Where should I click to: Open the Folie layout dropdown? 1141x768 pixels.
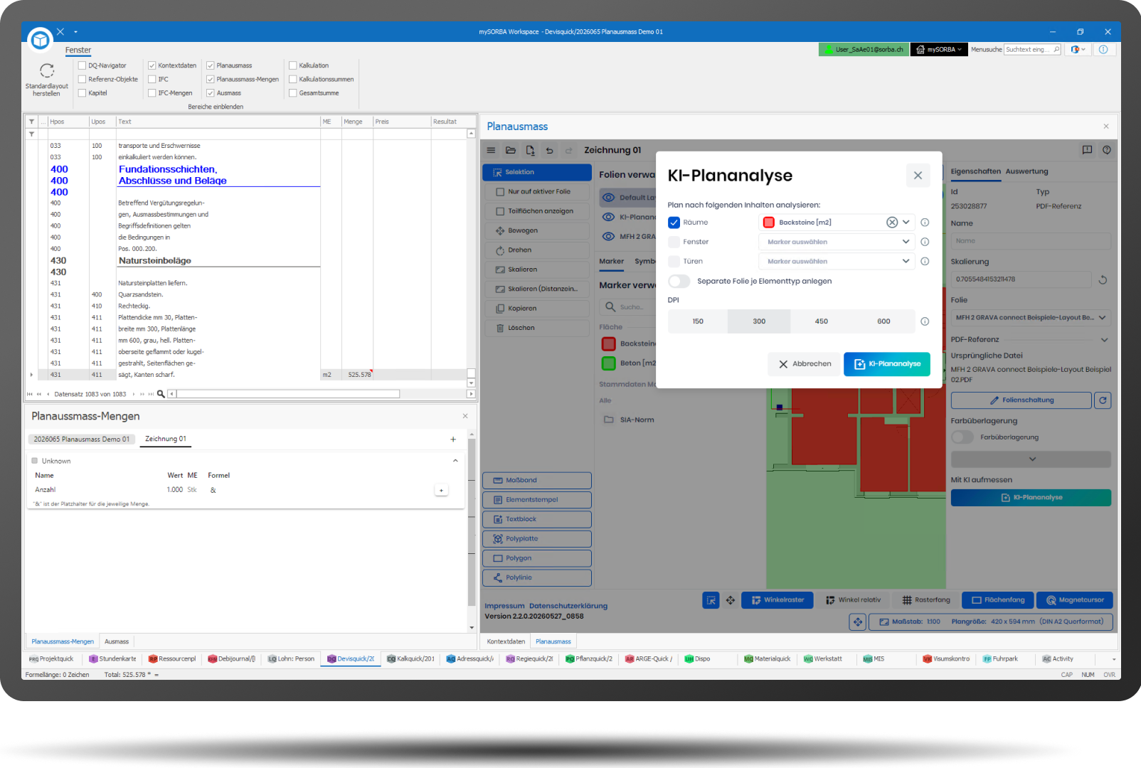point(1031,318)
